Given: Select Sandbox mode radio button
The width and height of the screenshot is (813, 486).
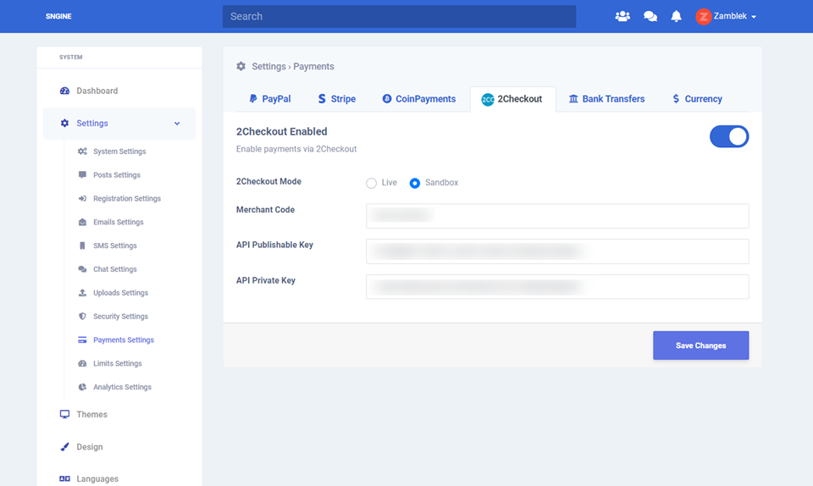Looking at the screenshot, I should click(x=415, y=183).
